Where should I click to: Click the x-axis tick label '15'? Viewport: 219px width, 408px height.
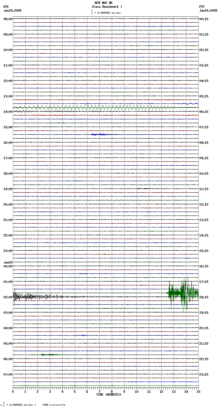[x=198, y=392]
